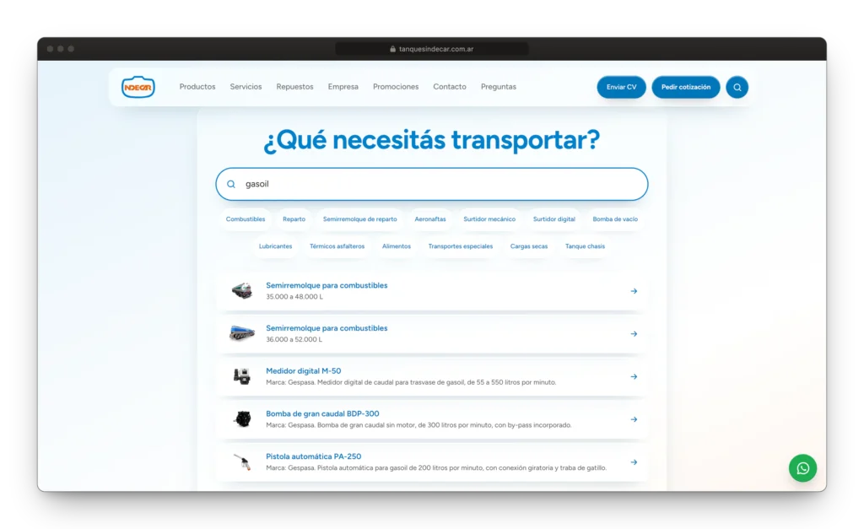Select Aeronaftas filter chip

tap(429, 219)
